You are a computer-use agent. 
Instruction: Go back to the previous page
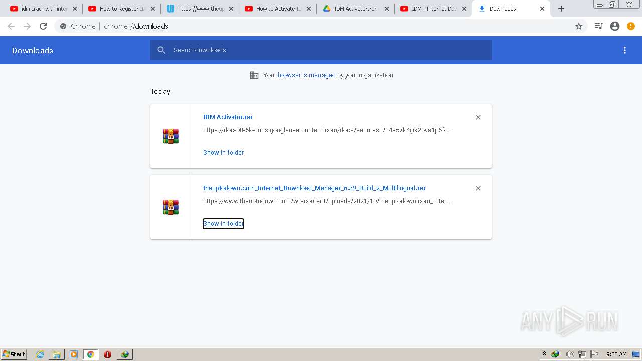11,26
